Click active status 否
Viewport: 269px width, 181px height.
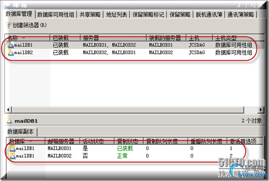[x=85, y=156]
